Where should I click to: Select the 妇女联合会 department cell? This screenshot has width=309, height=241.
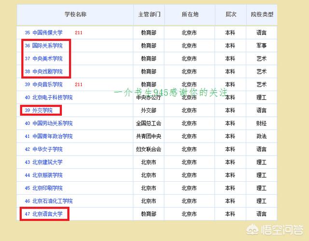click(x=149, y=149)
